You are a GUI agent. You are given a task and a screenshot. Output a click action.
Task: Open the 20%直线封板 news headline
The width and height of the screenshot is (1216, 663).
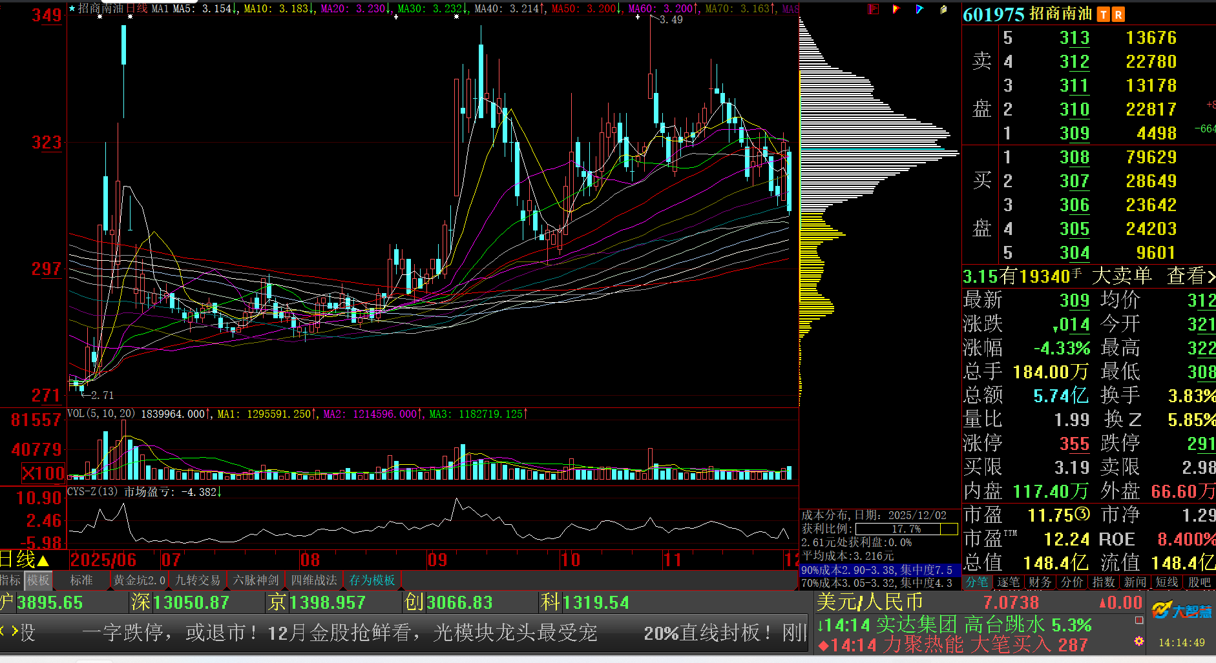725,632
